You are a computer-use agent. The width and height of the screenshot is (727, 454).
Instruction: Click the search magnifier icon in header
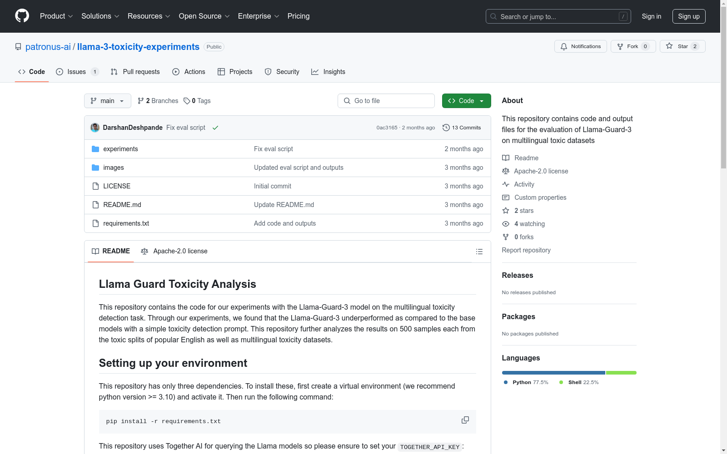pos(493,16)
